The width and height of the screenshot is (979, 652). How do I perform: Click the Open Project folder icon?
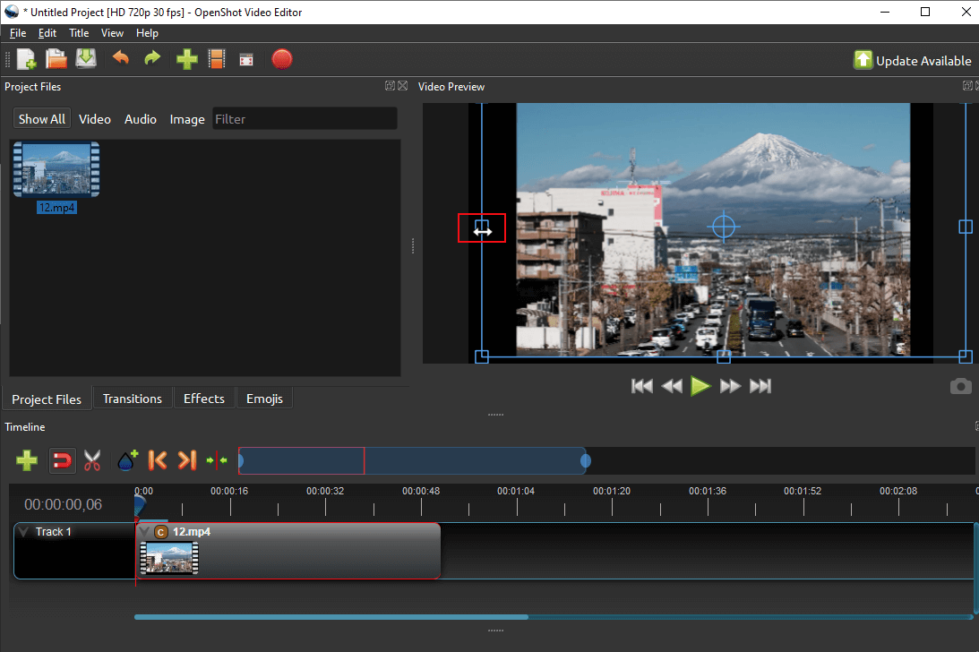[x=56, y=60]
